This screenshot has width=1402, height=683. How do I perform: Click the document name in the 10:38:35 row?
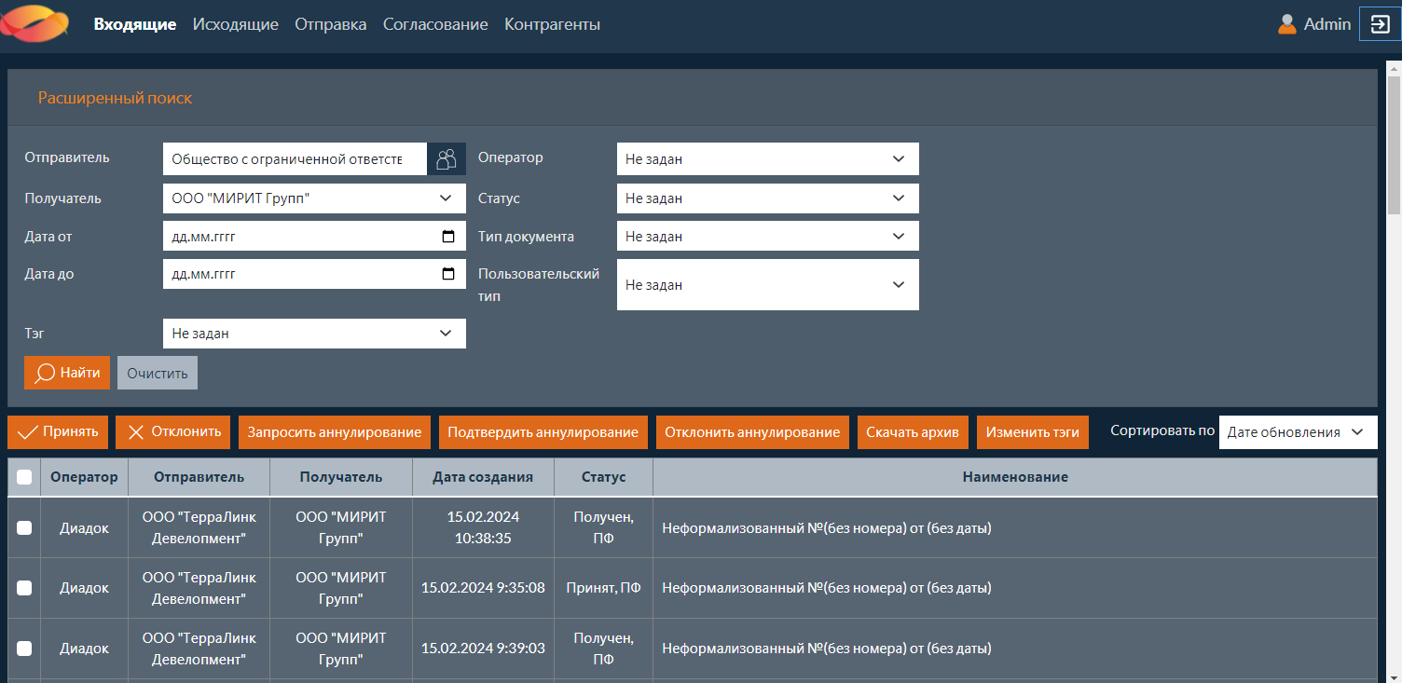pos(826,528)
